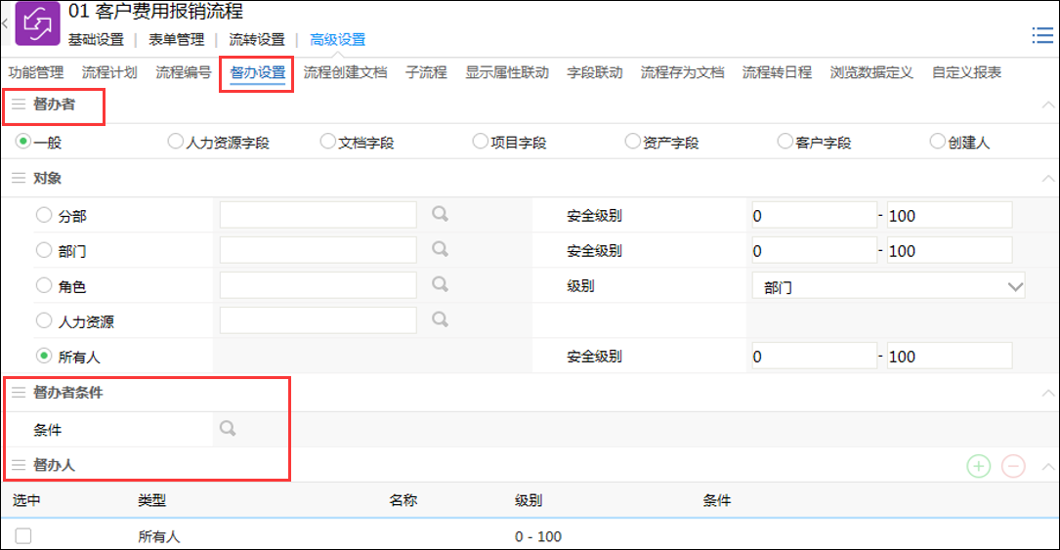The height and width of the screenshot is (550, 1060).
Task: Click drag handle icon beside 督办者条件
Action: 19,392
